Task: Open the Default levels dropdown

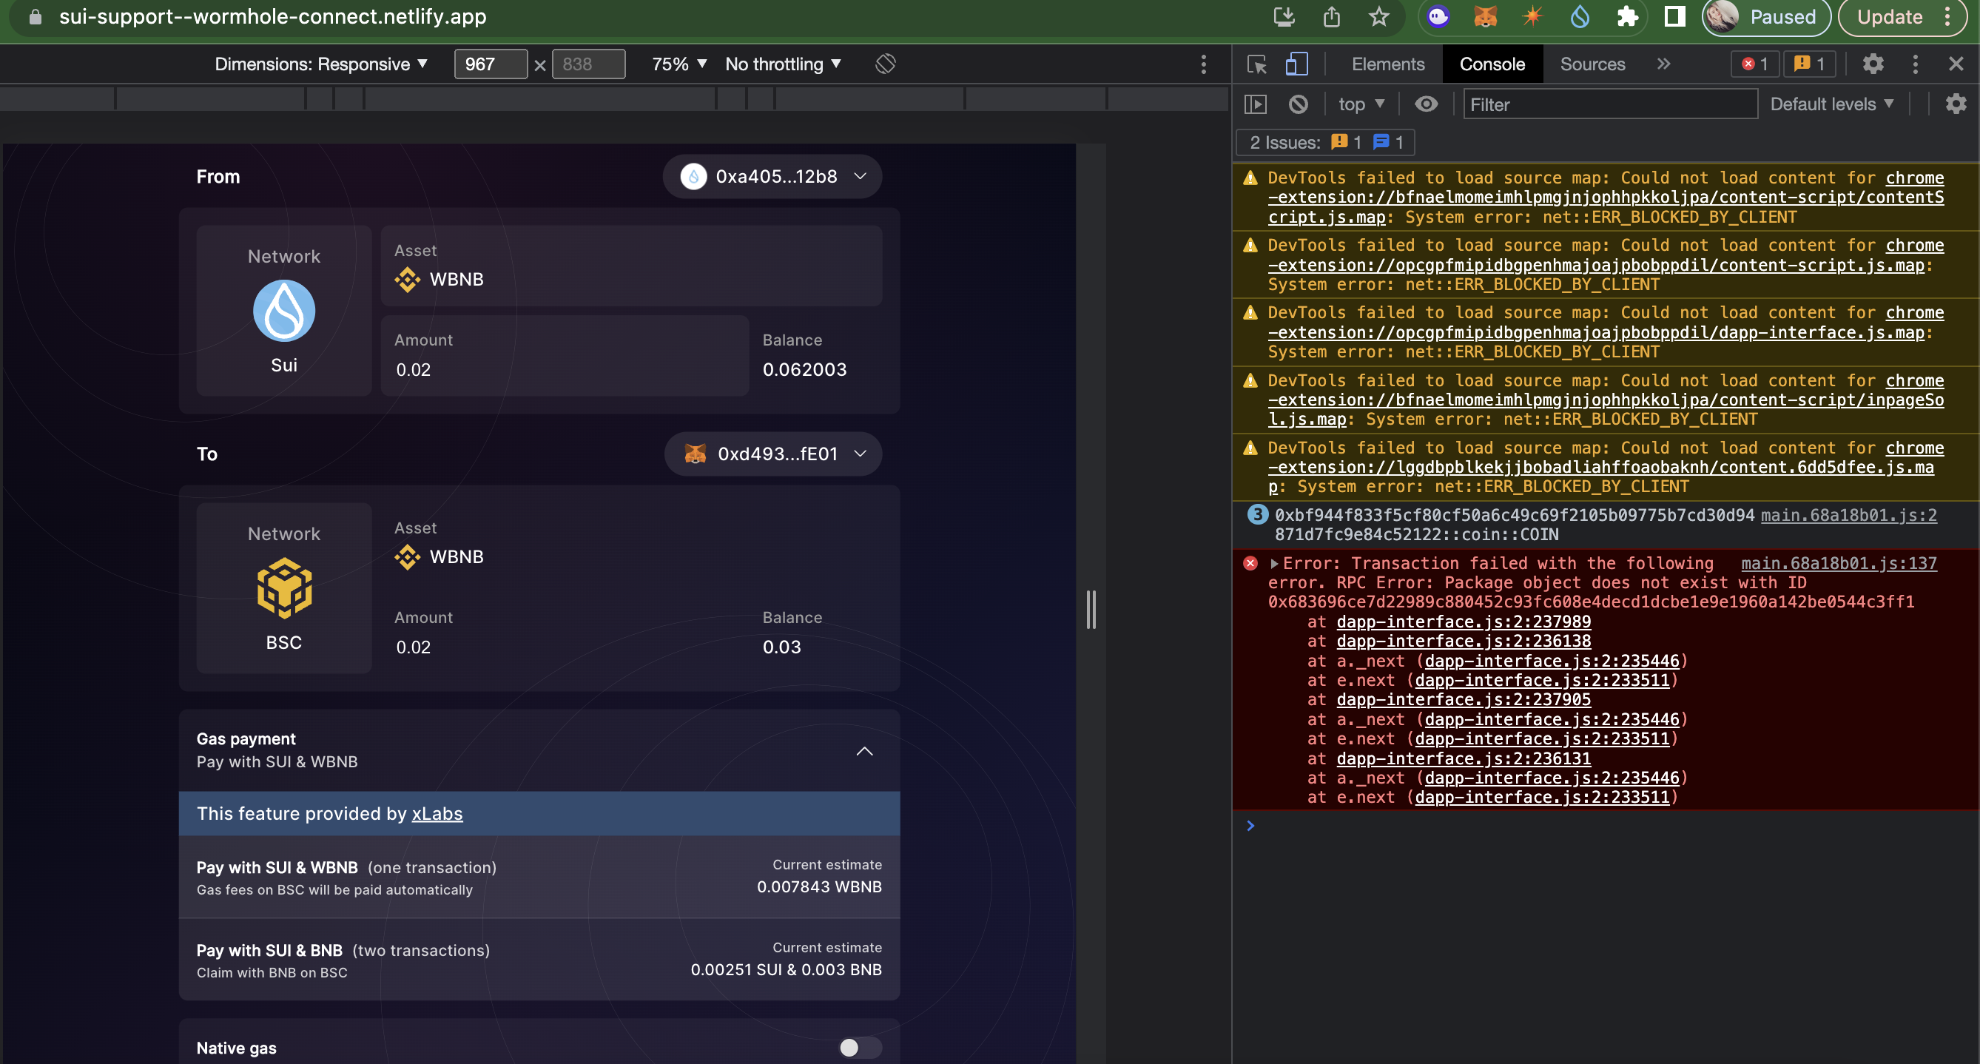Action: (1832, 104)
